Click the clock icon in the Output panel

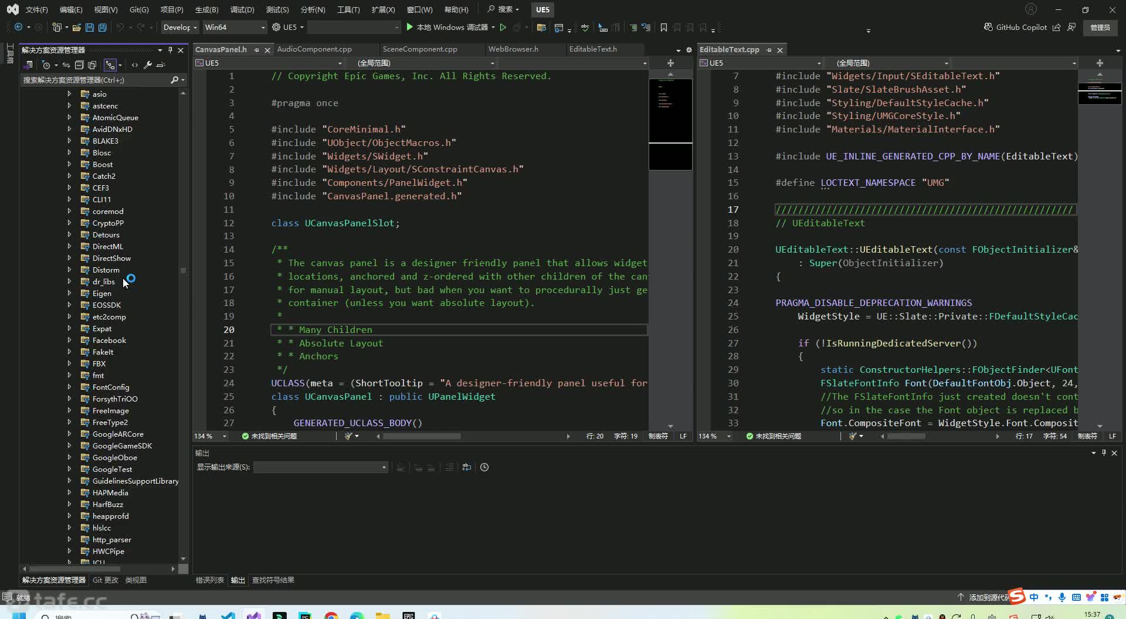pyautogui.click(x=484, y=467)
